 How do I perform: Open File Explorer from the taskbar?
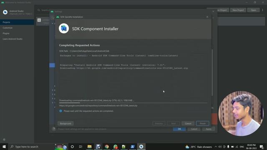click(x=89, y=147)
